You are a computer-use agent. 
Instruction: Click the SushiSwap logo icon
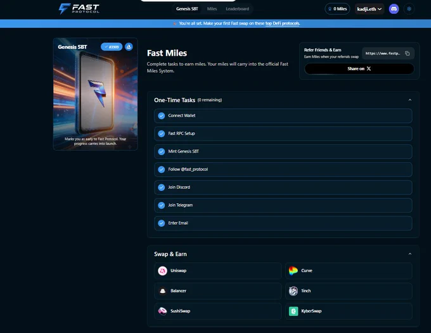pyautogui.click(x=162, y=311)
